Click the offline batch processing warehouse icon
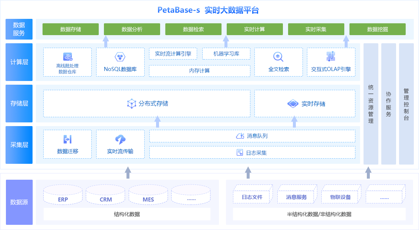This screenshot has height=230, width=419. tap(68, 57)
